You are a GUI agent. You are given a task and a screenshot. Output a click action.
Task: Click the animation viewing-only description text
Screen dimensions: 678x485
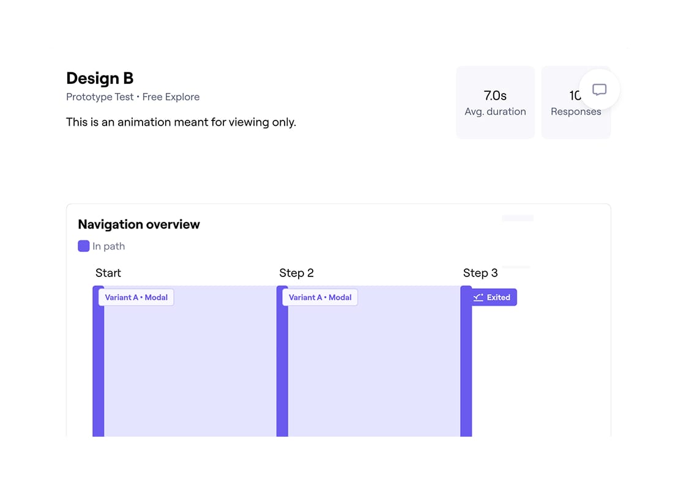[x=181, y=122]
